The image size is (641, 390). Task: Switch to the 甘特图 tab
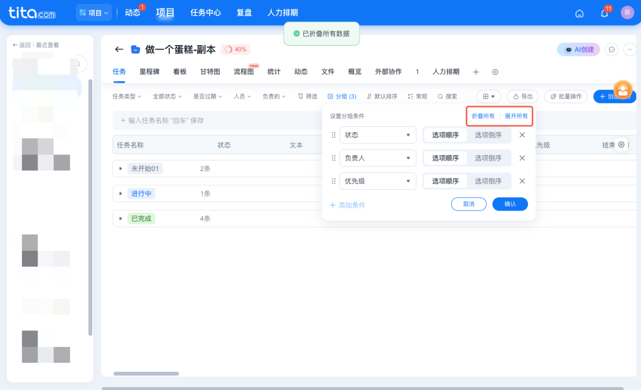pos(210,71)
